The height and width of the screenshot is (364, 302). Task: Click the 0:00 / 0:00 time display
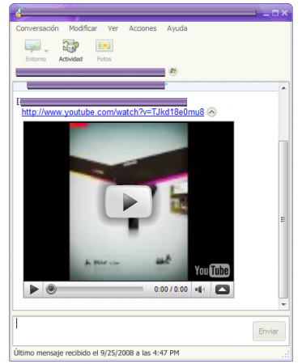(171, 290)
